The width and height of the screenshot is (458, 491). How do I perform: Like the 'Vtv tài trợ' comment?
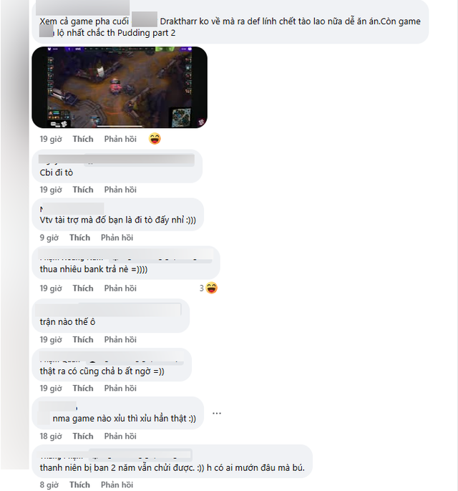coord(80,238)
